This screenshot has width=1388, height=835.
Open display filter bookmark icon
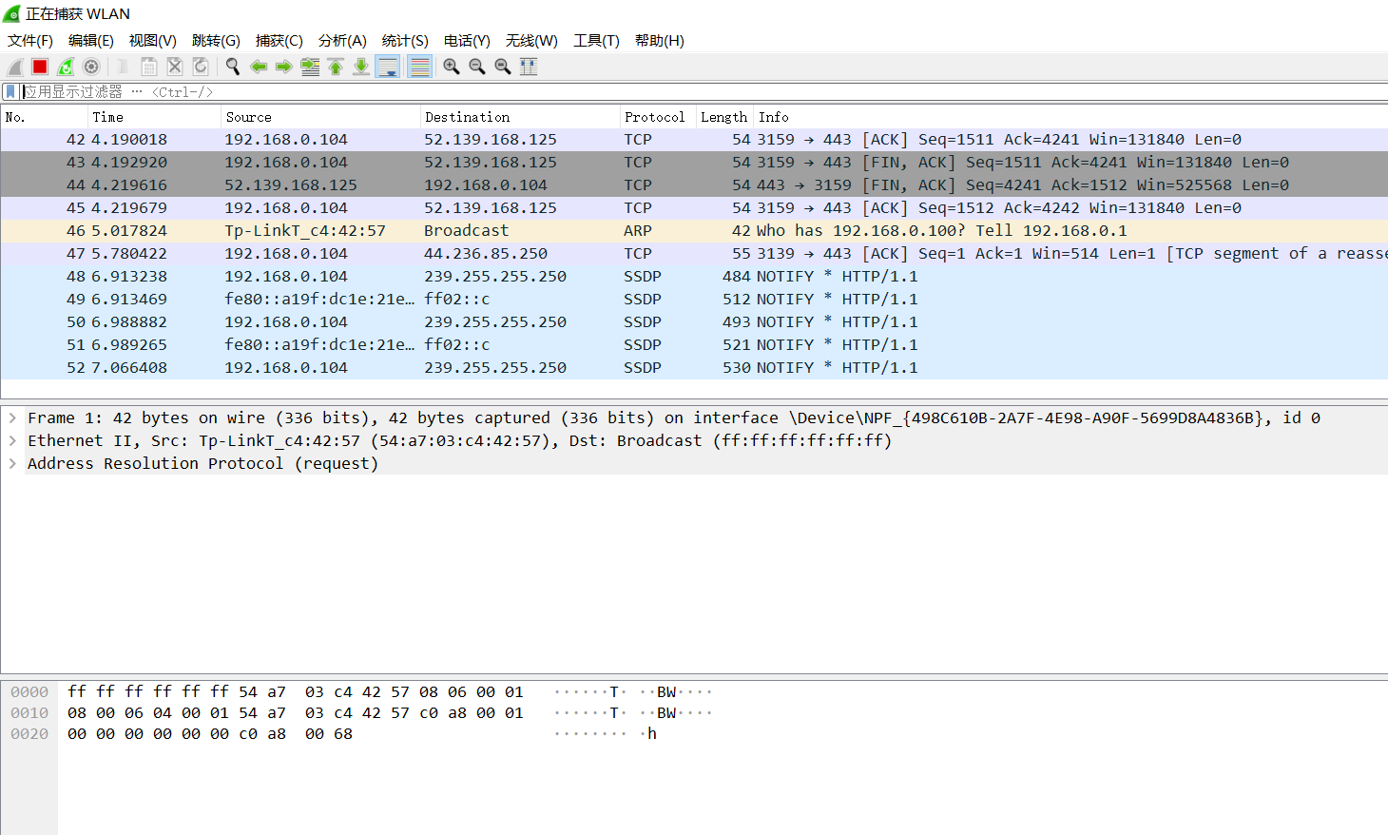10,91
